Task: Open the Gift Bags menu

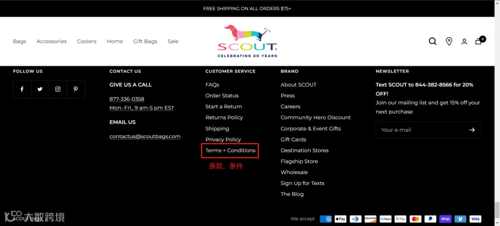Action: 145,42
